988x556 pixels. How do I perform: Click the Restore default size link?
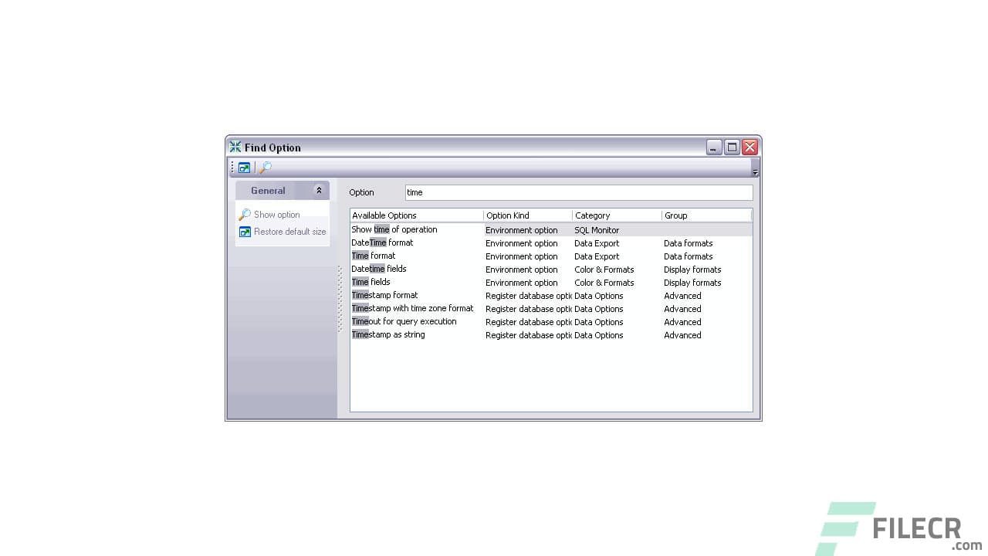coord(289,232)
